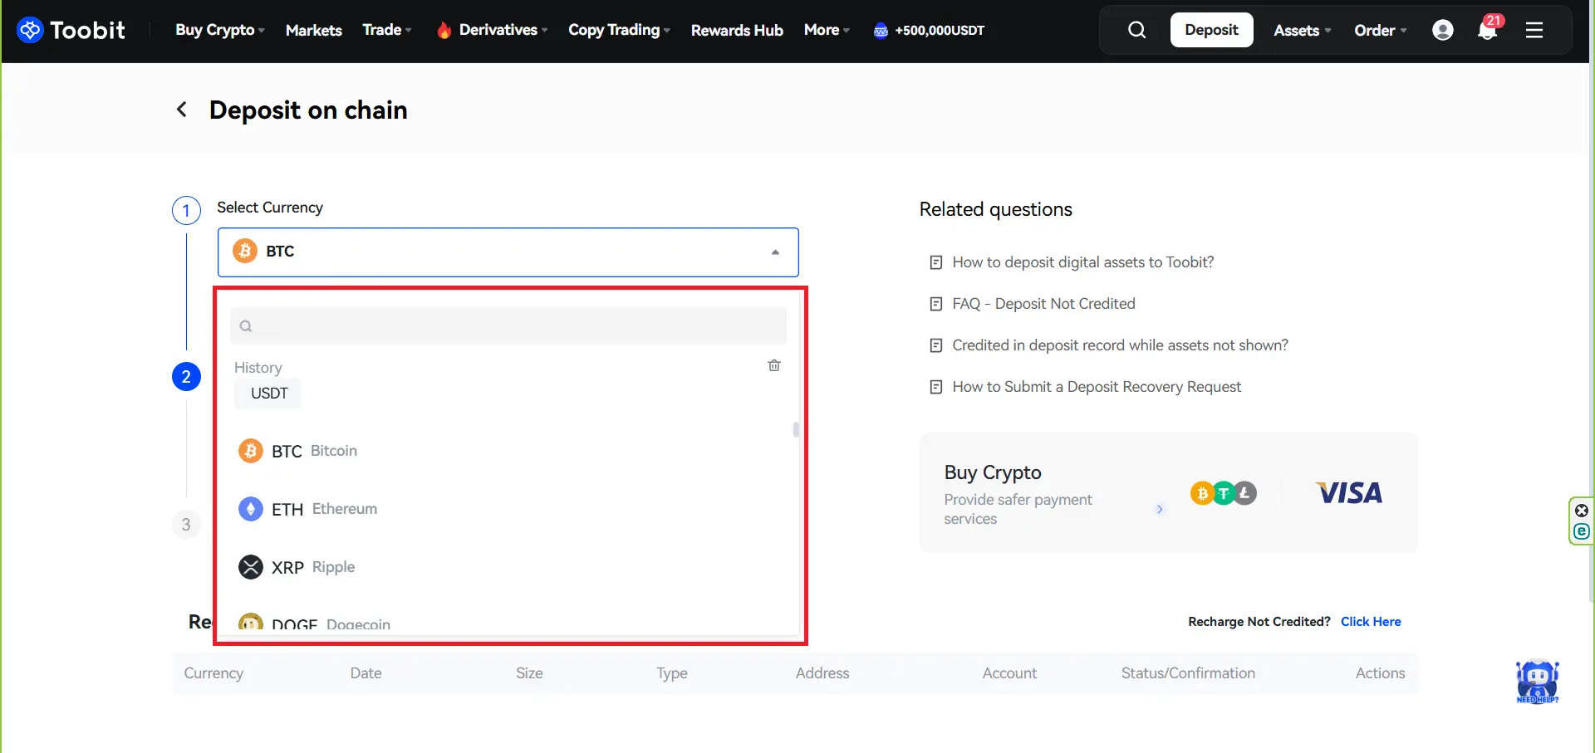Go back using the left arrow

182,110
